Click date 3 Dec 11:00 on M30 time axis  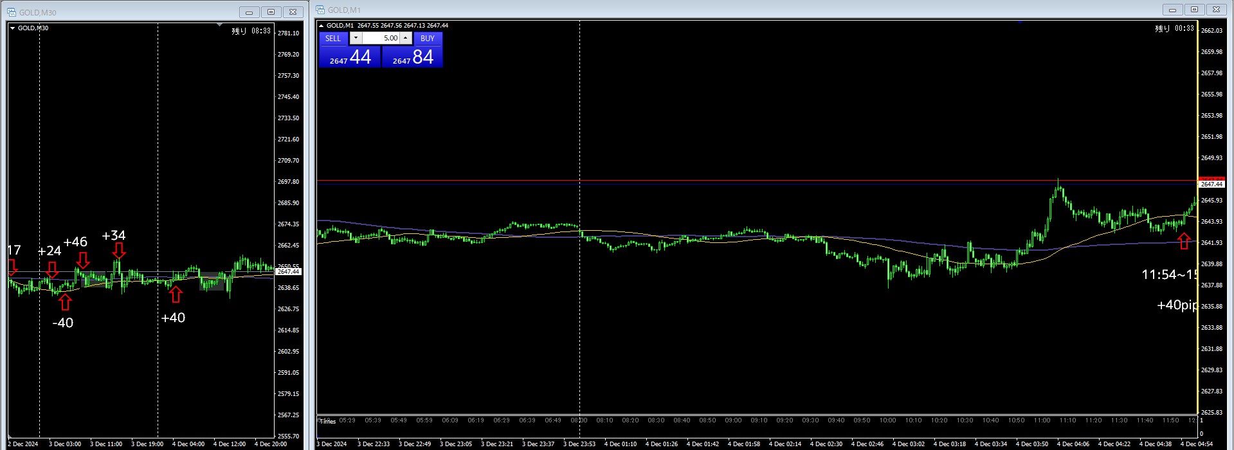[x=106, y=444]
